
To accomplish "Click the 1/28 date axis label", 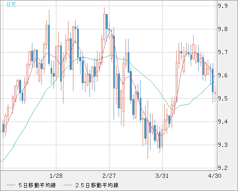I will point(56,176).
